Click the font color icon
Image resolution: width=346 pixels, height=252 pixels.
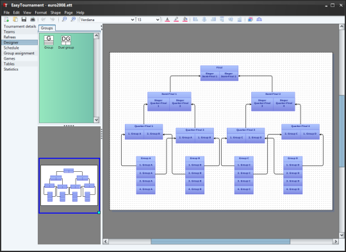click(x=167, y=20)
